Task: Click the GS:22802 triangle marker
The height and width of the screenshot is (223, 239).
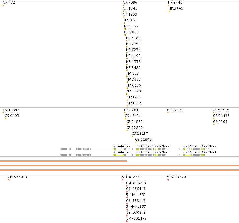Action: click(x=127, y=131)
